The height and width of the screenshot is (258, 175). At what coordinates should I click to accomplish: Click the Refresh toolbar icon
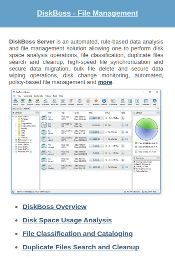point(104,102)
